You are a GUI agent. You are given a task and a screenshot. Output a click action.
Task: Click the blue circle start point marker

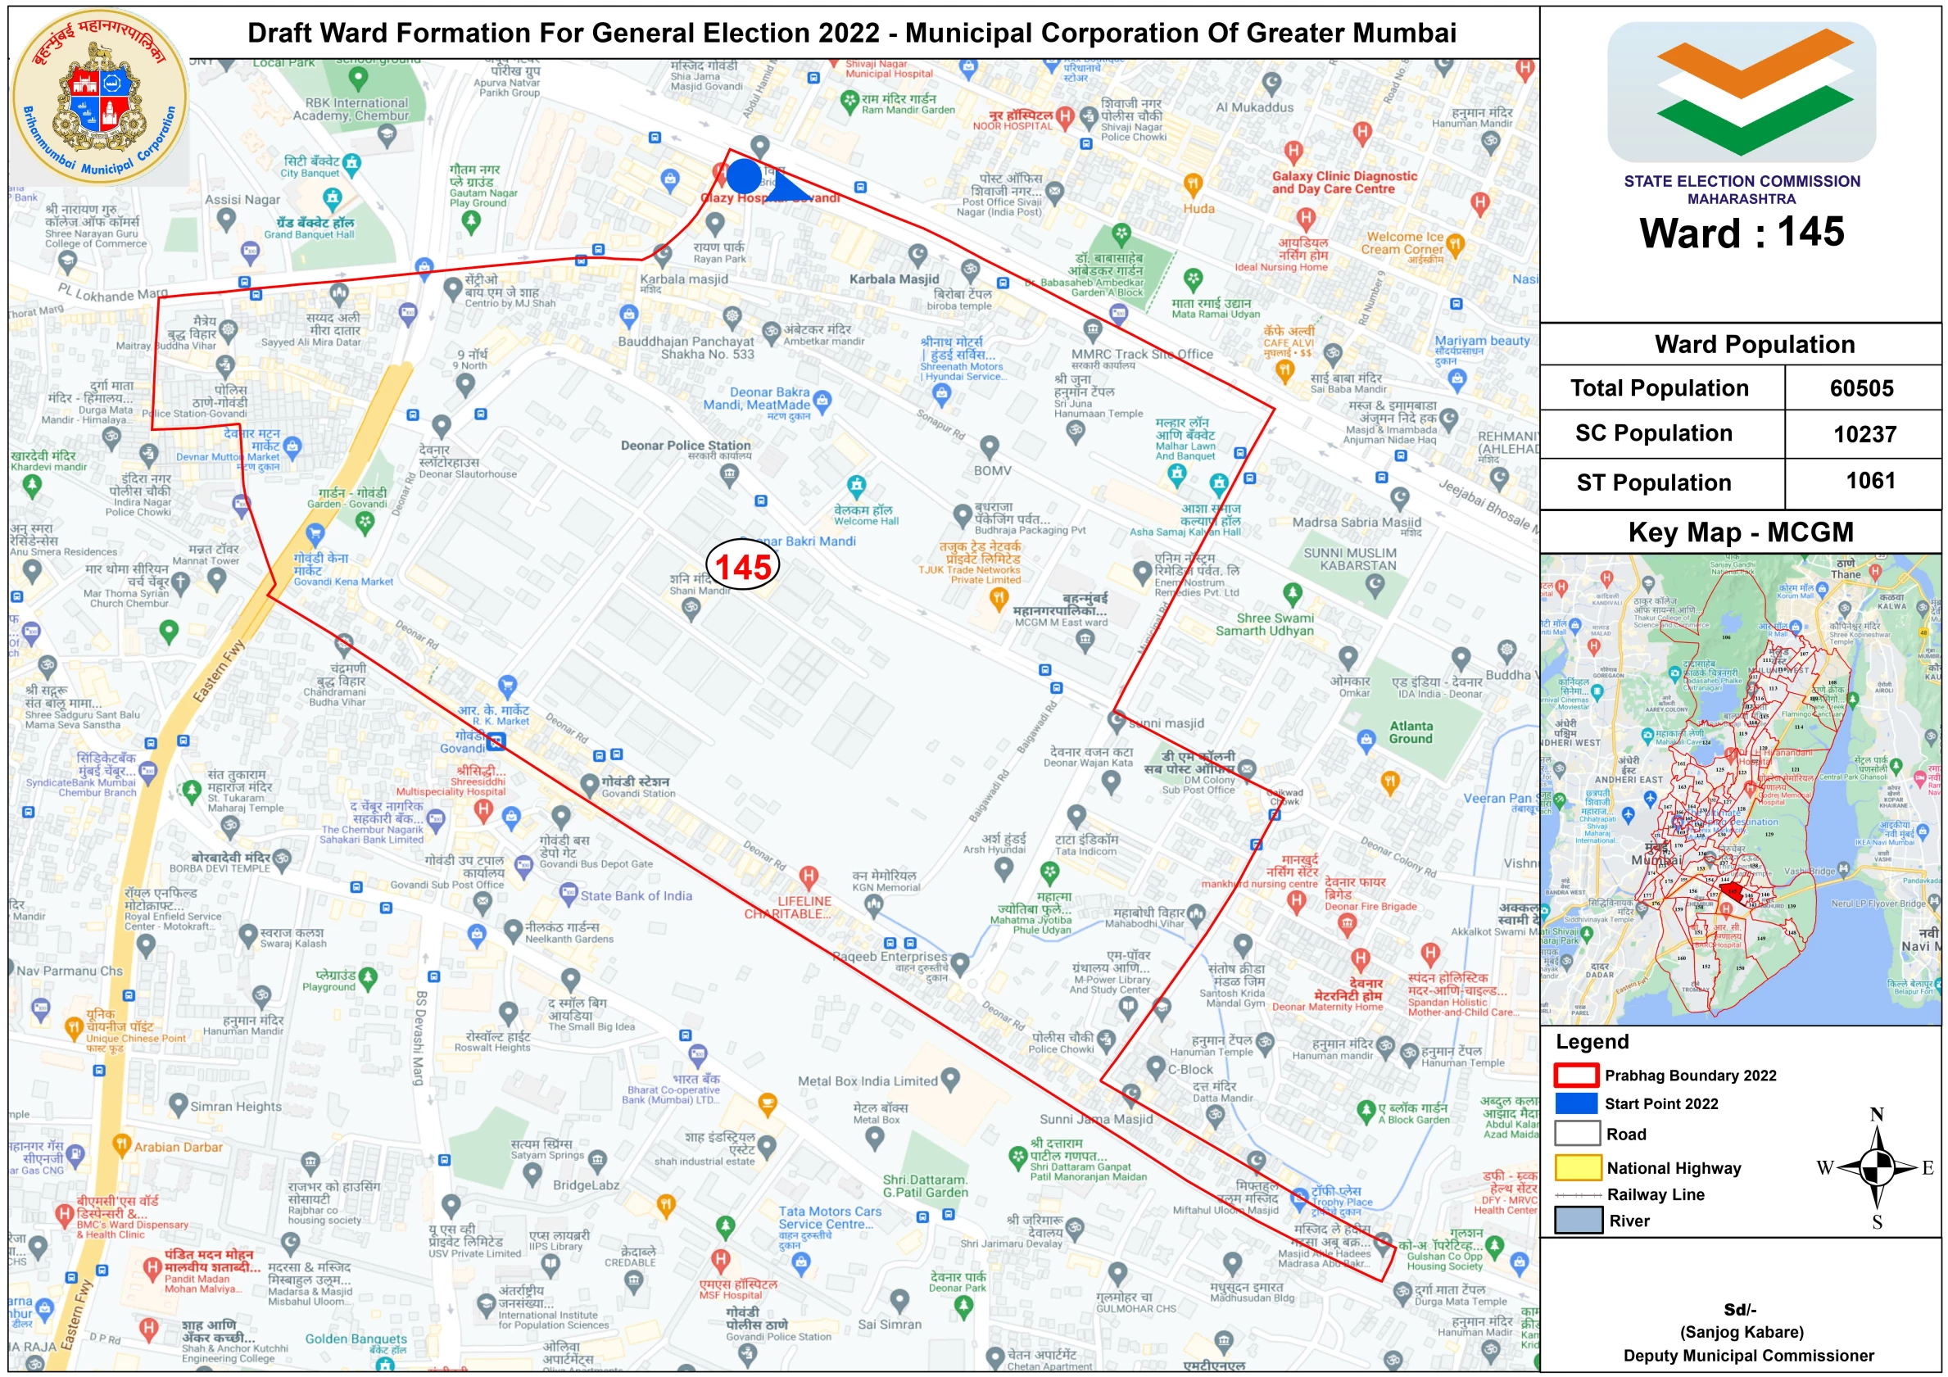pos(744,176)
